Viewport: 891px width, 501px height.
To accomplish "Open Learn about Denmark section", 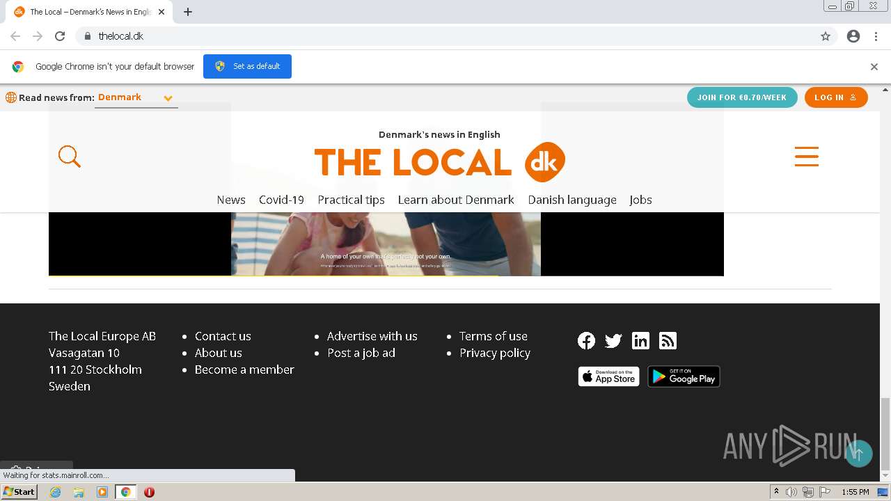I will (456, 200).
